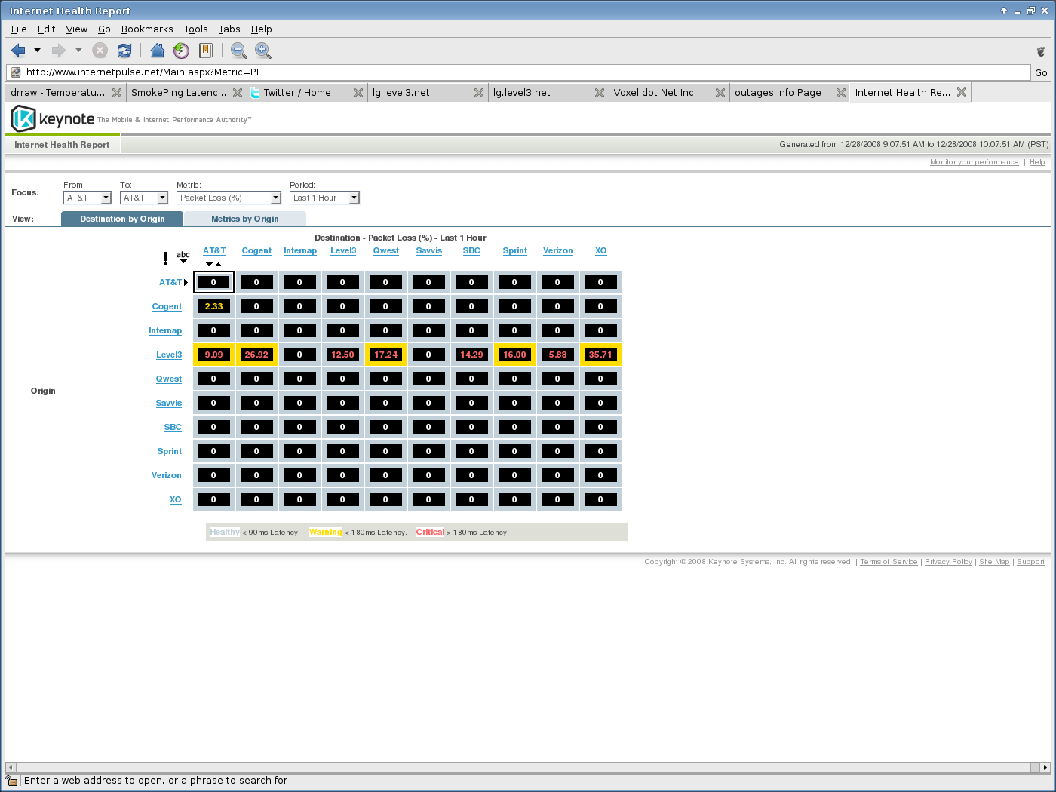Open the Bookmarks toolbar icon

click(x=205, y=51)
